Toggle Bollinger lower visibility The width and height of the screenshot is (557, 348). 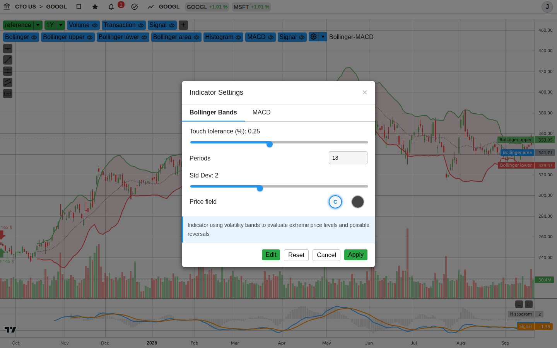tap(144, 37)
